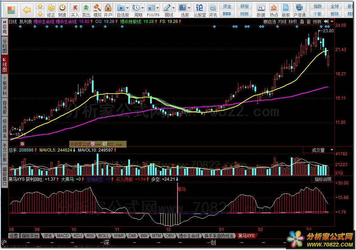Open the 指标平台 bottom tab

pyautogui.click(x=30, y=236)
